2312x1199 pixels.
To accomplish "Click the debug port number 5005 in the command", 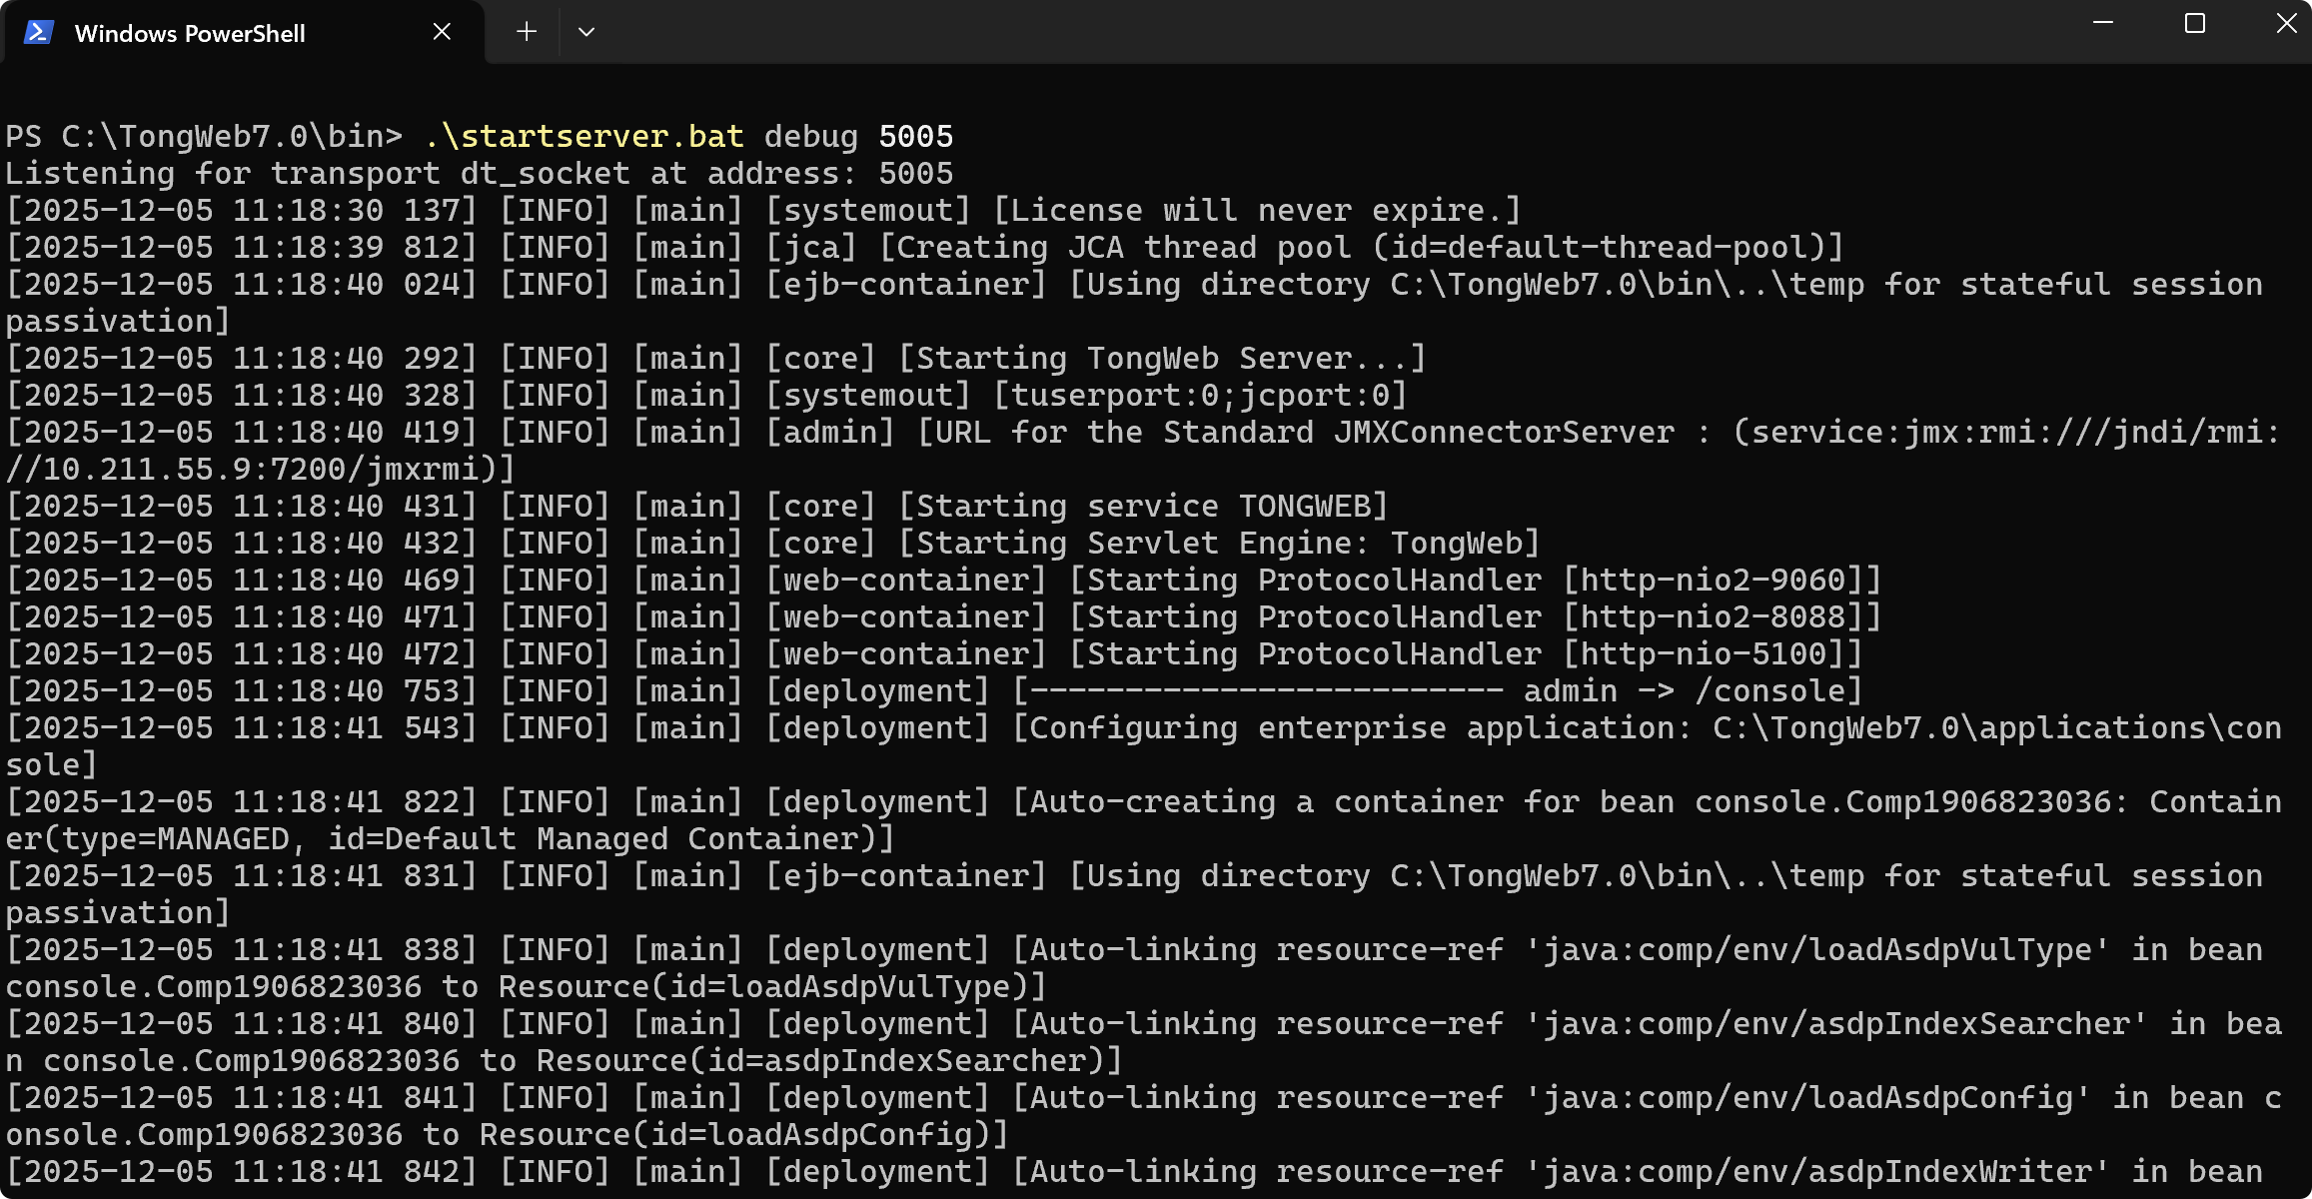I will click(x=915, y=137).
